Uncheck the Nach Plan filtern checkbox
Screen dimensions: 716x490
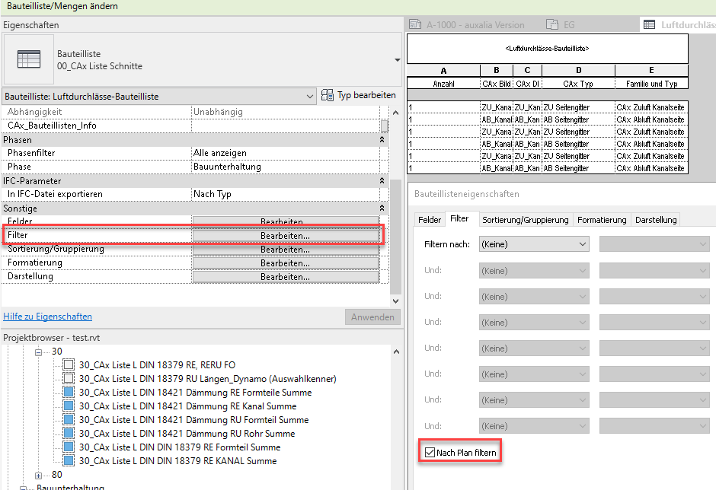click(x=429, y=453)
